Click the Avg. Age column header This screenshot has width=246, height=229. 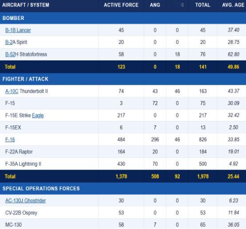233,5
